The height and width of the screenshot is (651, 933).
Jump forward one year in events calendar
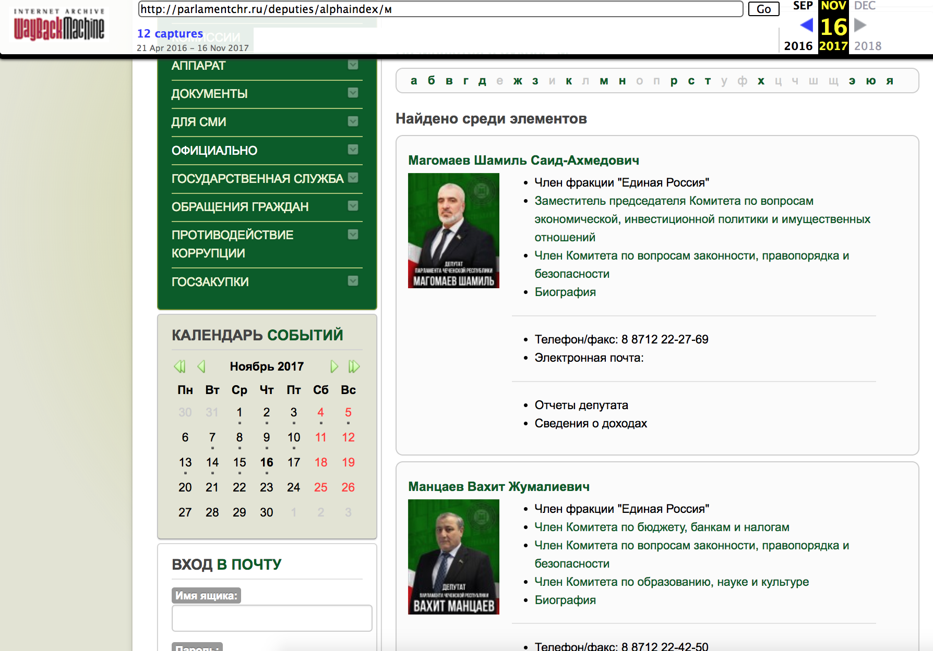354,366
